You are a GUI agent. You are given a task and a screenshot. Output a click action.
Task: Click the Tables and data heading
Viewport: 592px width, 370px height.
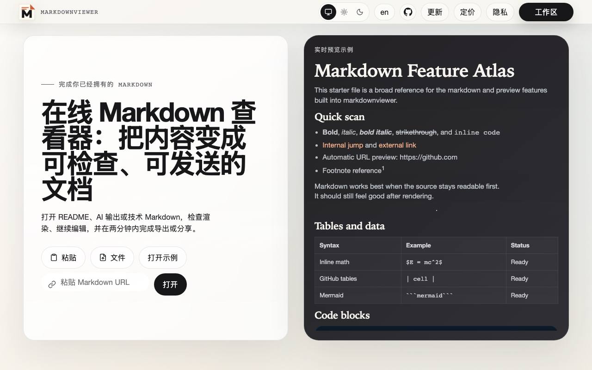pyautogui.click(x=350, y=226)
